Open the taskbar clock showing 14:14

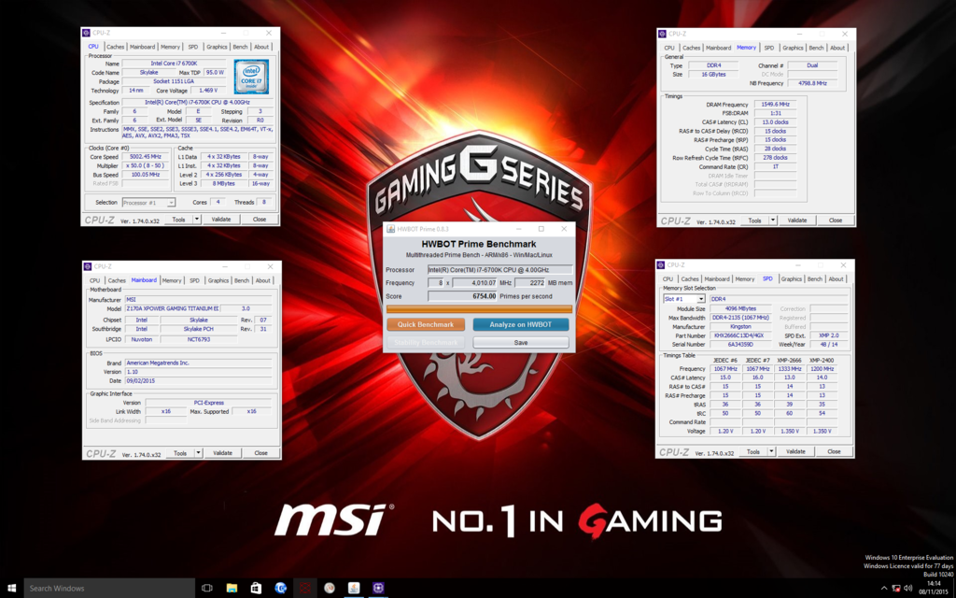(934, 589)
